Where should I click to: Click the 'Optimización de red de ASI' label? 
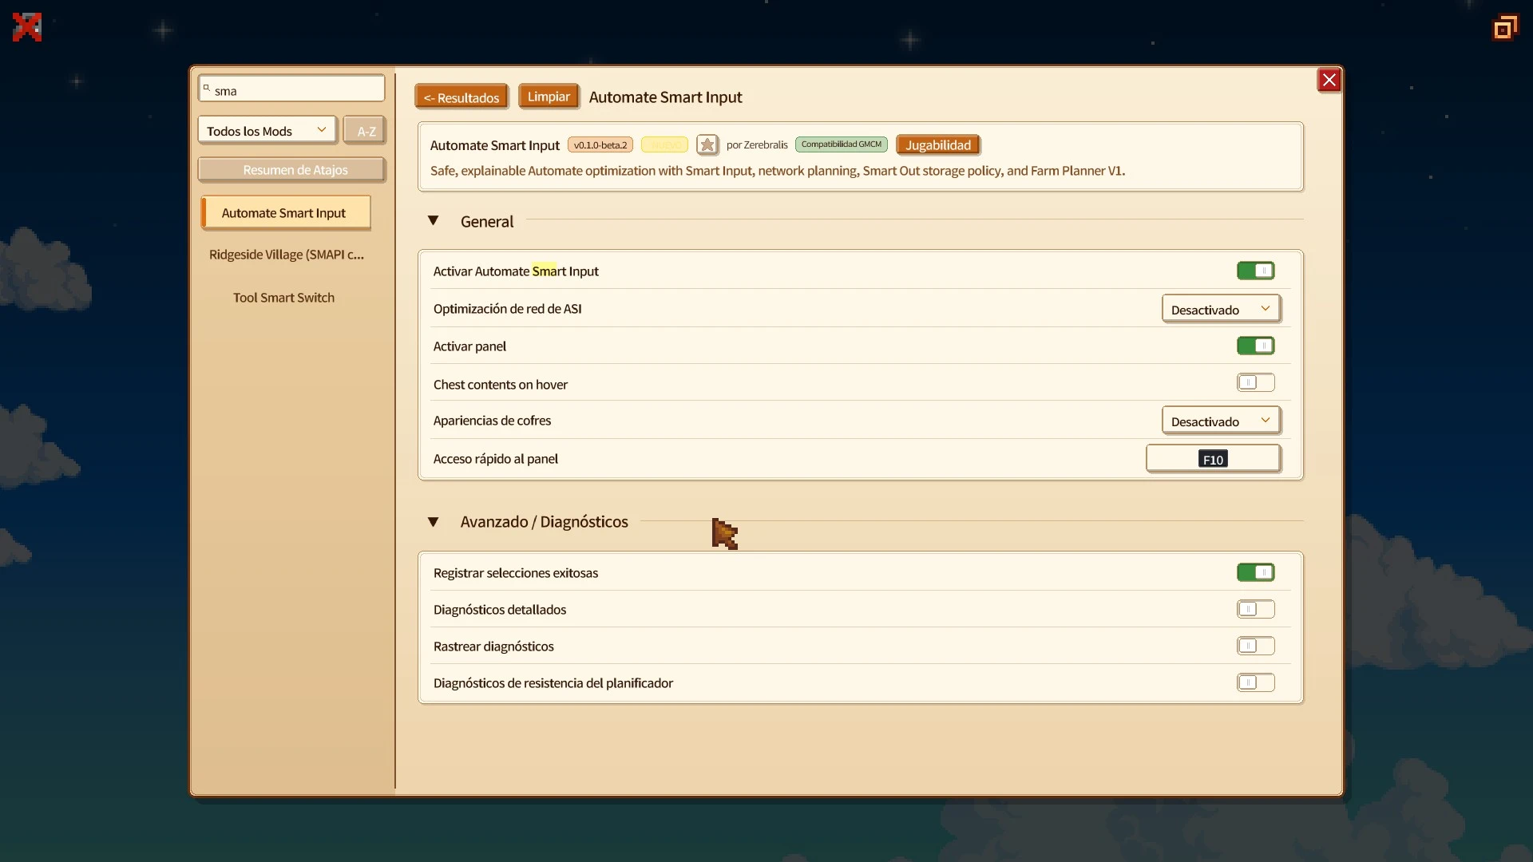[508, 309]
